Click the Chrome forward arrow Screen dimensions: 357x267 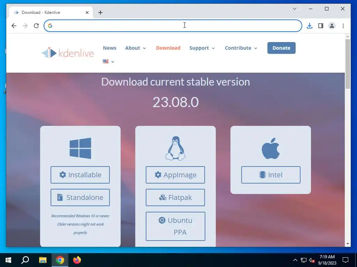(x=25, y=26)
